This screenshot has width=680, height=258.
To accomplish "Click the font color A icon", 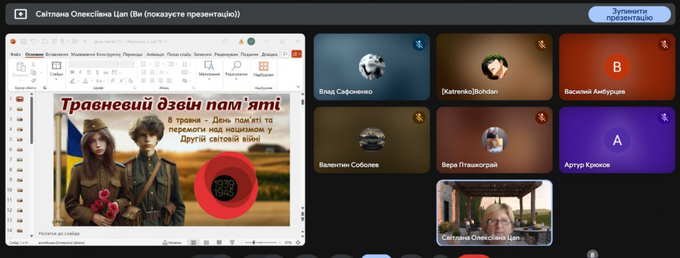I will click(x=86, y=81).
